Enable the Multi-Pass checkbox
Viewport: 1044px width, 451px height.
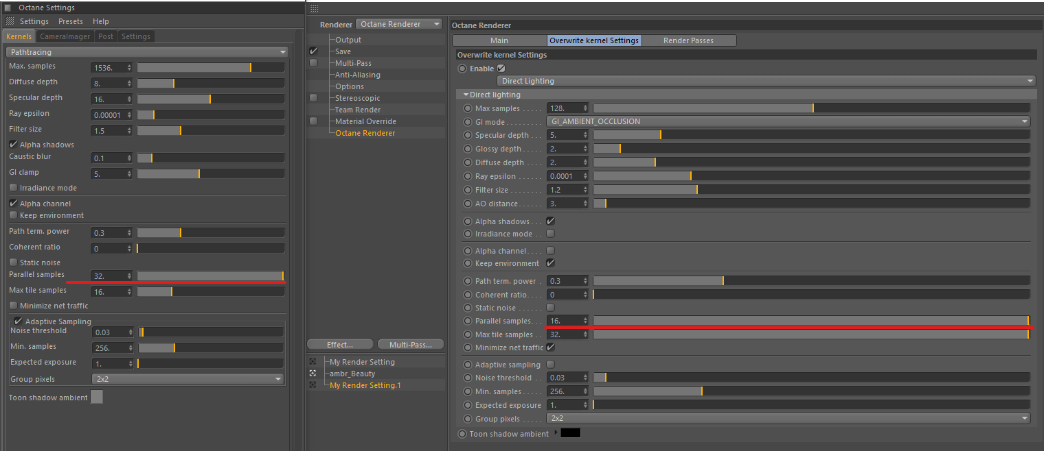313,63
